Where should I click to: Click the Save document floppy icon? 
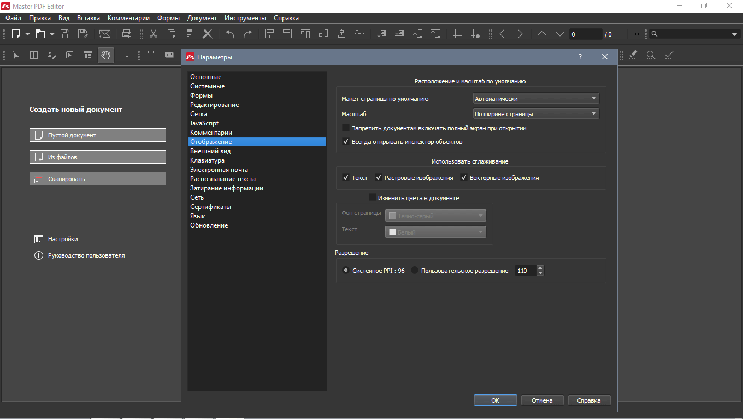click(x=65, y=34)
